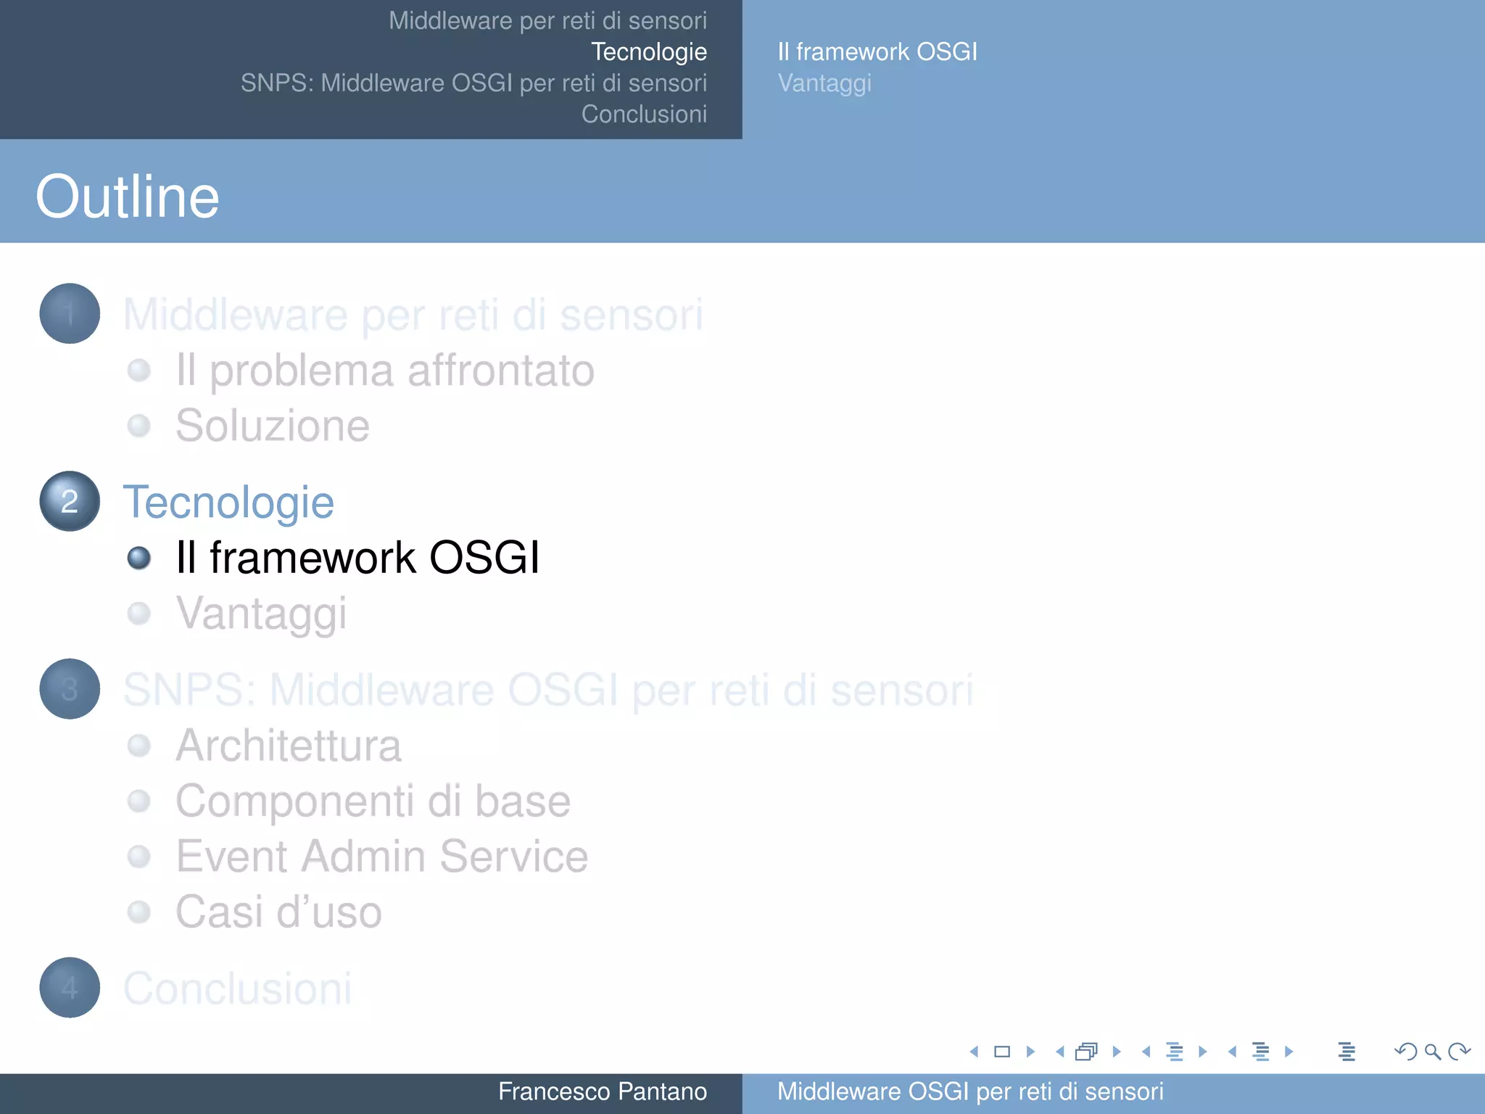
Task: Go to previous frame arrow
Action: click(x=1060, y=1052)
